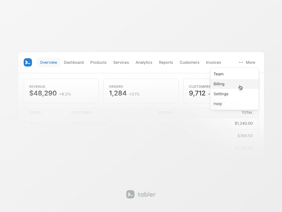Go to the Services tab

[x=121, y=62]
